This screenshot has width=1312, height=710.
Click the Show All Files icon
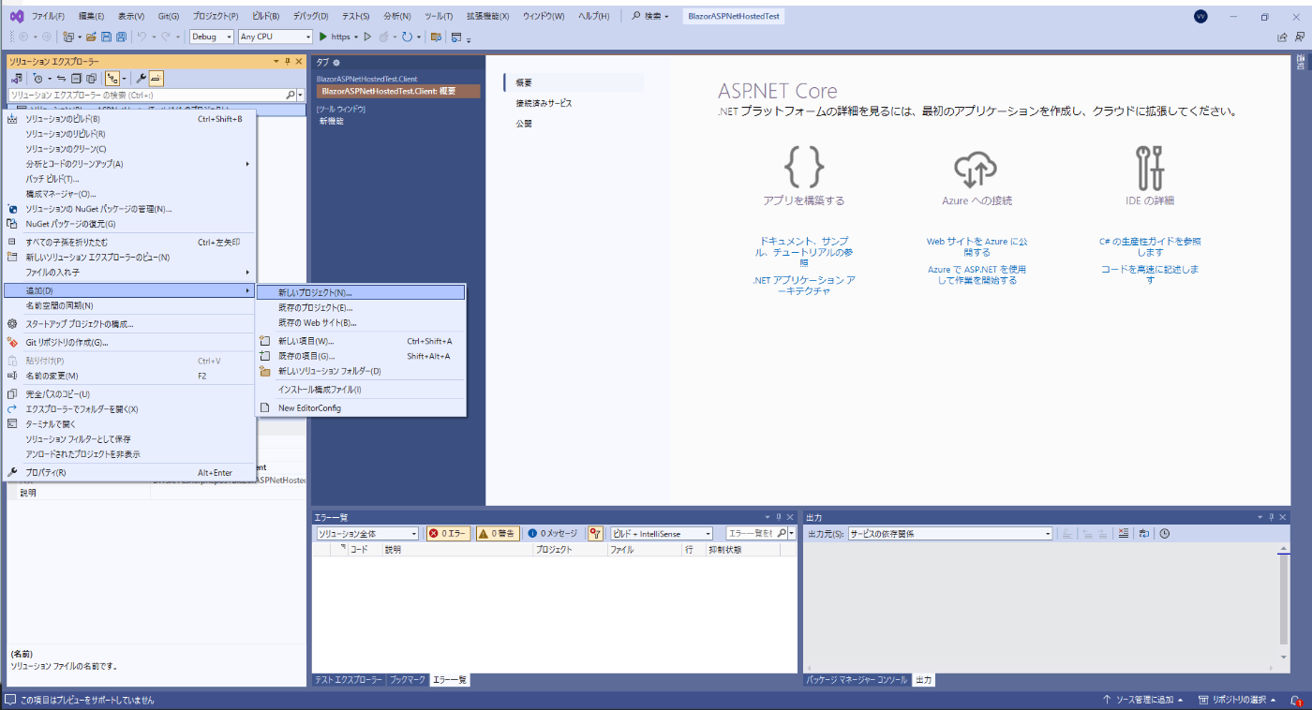(92, 79)
